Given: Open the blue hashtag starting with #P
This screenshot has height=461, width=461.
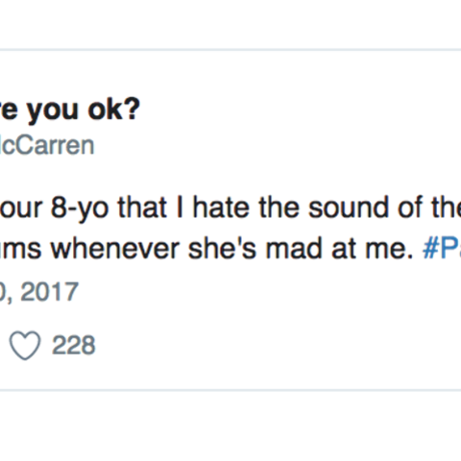Looking at the screenshot, I should 442,249.
